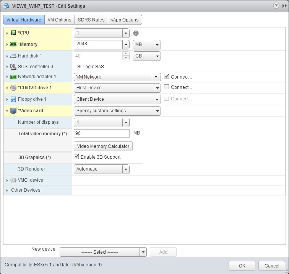
Task: Open the New device Select dropdown
Action: point(103,252)
